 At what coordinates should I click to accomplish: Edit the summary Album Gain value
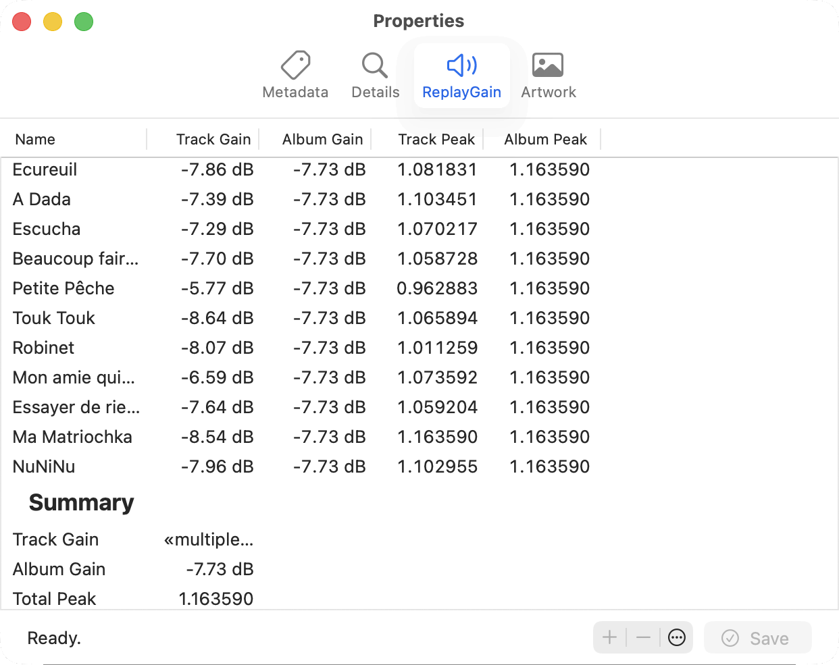click(220, 569)
